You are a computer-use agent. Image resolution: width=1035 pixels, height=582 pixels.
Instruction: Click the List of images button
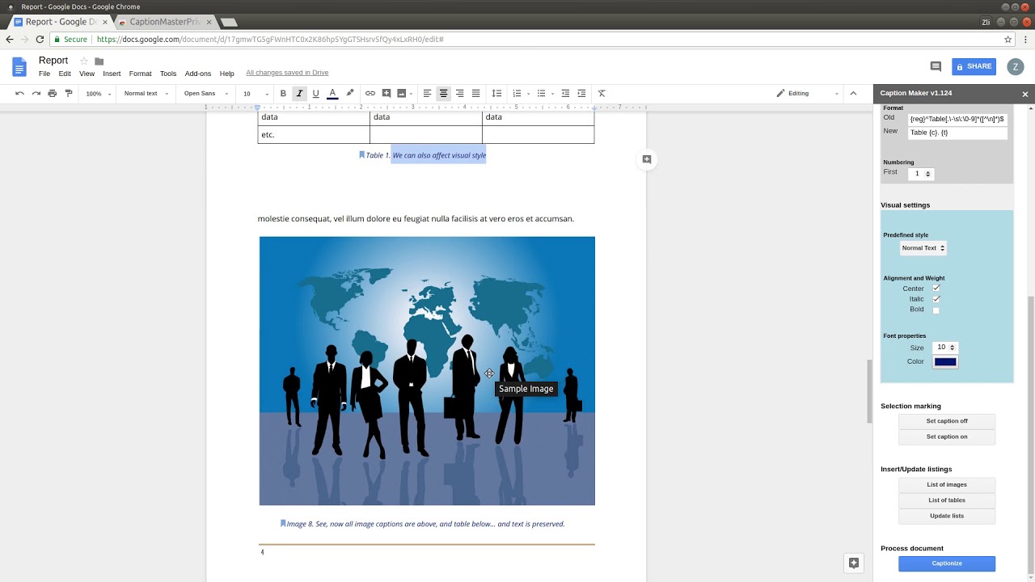[947, 485]
